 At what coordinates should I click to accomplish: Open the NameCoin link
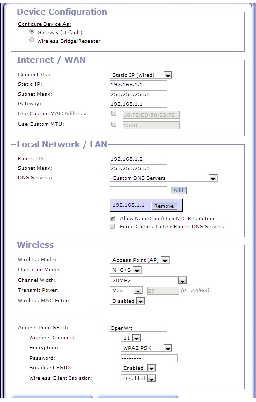pos(148,219)
